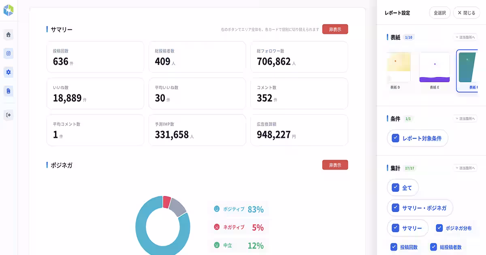Image resolution: width=486 pixels, height=255 pixels.
Task: Hide the サマリー section with 非表示
Action: pyautogui.click(x=335, y=29)
